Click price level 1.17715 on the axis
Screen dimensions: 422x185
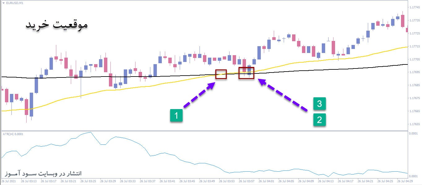coord(415,46)
